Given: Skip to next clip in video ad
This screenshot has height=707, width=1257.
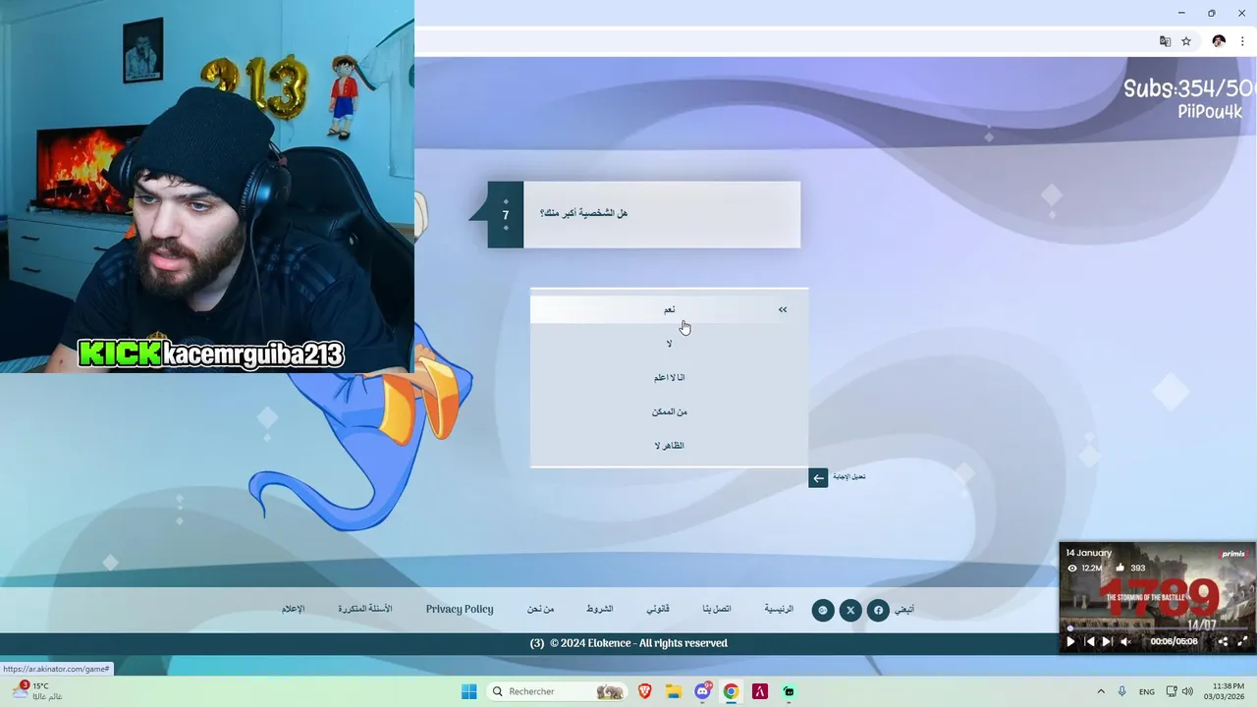Looking at the screenshot, I should tap(1107, 641).
